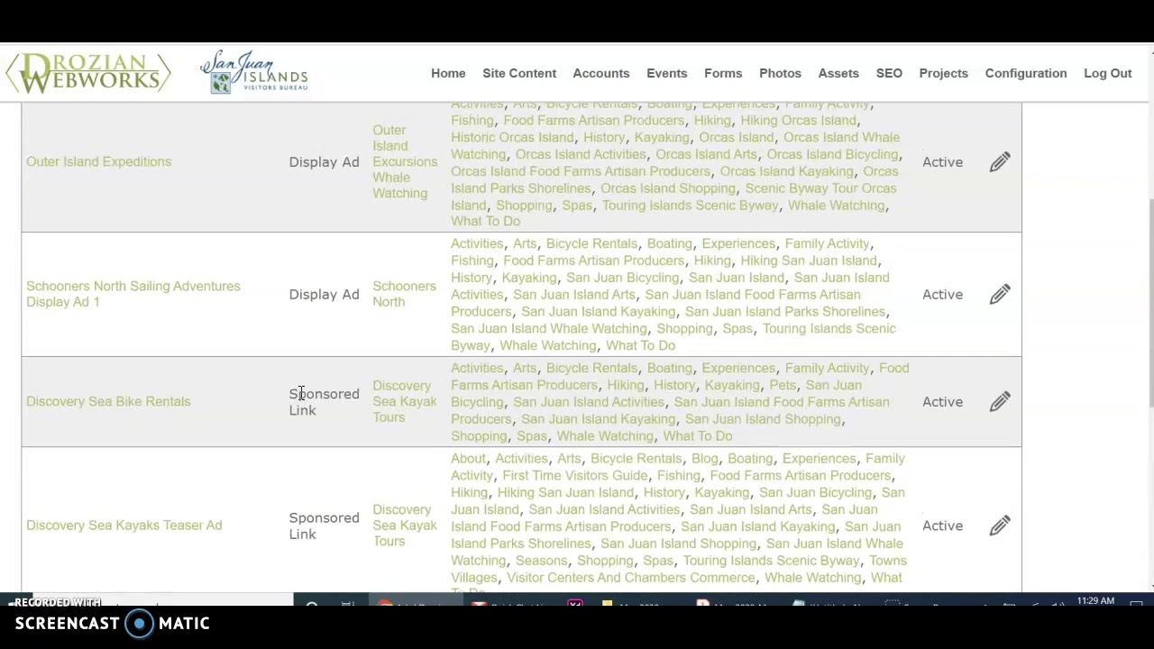Viewport: 1154px width, 649px height.
Task: Open the Orcas Island Bicycling link
Action: click(x=832, y=154)
